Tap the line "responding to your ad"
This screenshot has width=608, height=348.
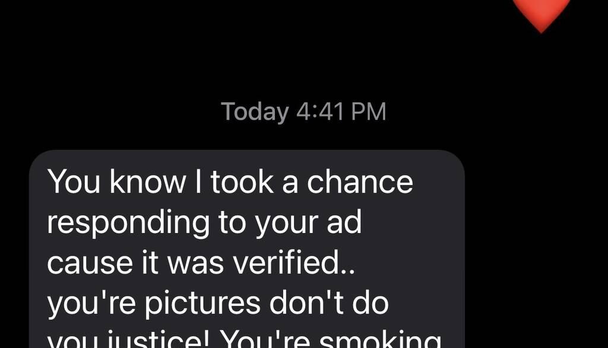coord(204,223)
